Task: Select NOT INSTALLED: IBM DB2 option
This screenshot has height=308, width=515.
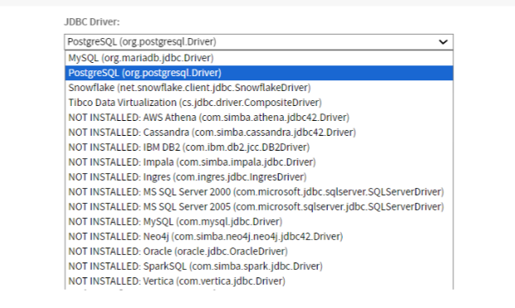Action: (x=259, y=147)
